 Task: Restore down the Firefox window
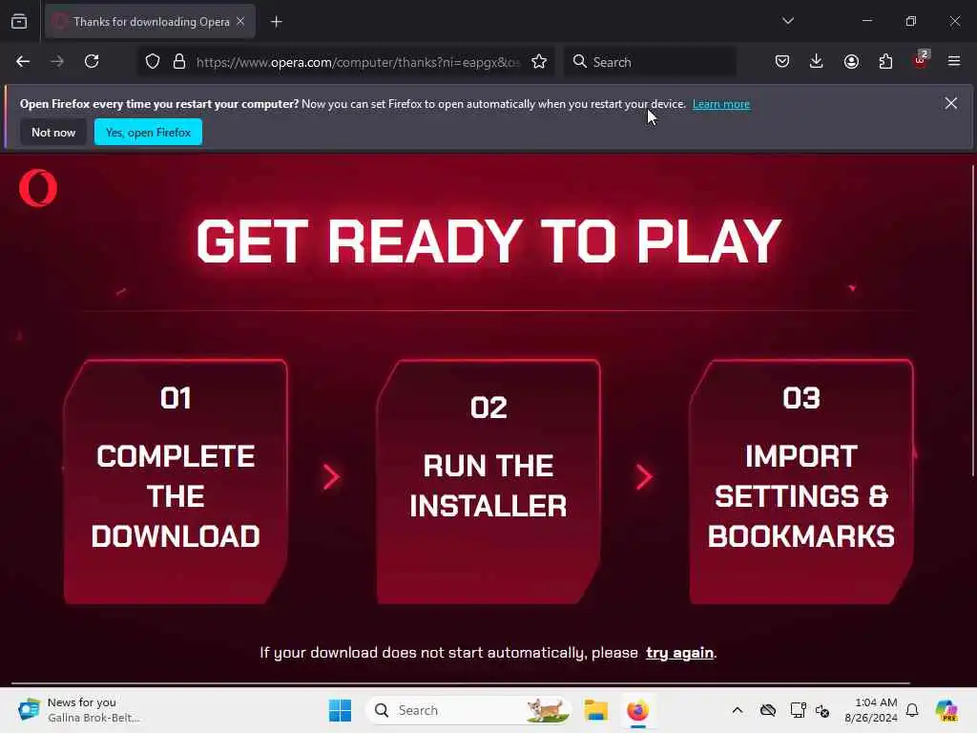tap(911, 21)
